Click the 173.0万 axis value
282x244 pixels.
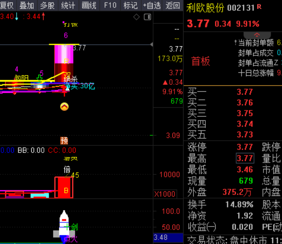pyautogui.click(x=170, y=58)
